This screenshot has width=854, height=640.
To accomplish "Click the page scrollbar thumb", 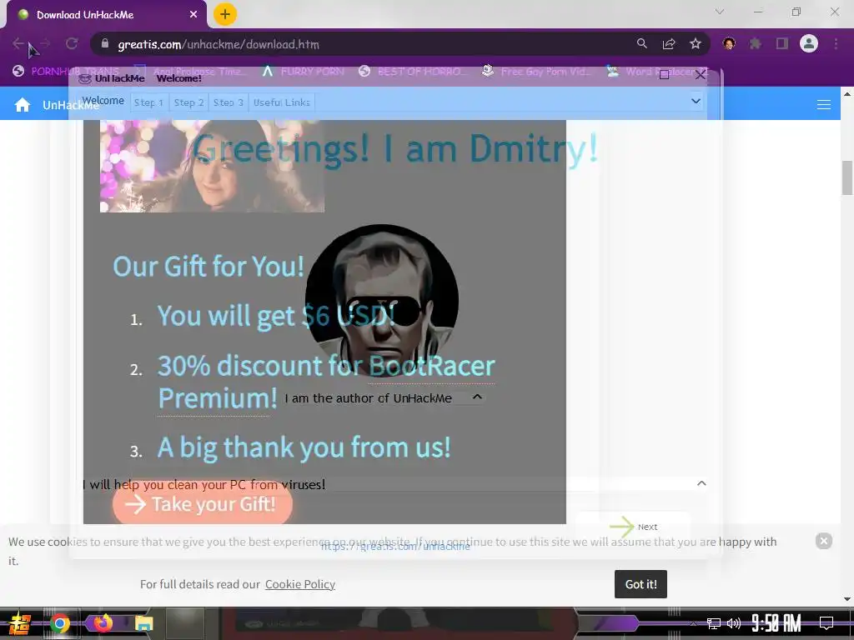I will pyautogui.click(x=847, y=177).
